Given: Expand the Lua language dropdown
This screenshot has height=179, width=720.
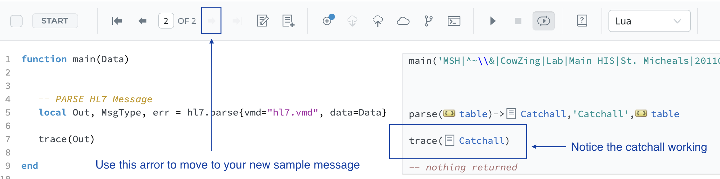Looking at the screenshot, I should 649,21.
